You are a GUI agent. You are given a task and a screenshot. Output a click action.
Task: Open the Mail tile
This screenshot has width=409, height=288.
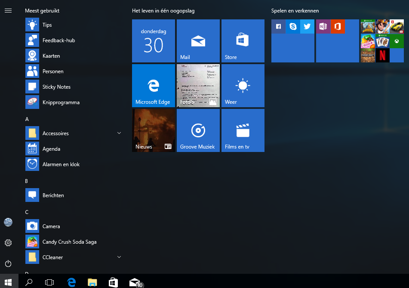[x=198, y=41]
